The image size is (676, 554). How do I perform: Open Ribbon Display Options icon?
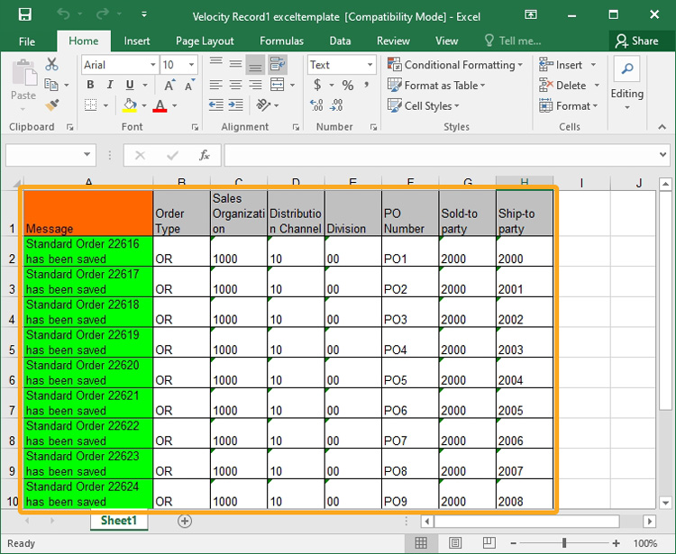(531, 15)
